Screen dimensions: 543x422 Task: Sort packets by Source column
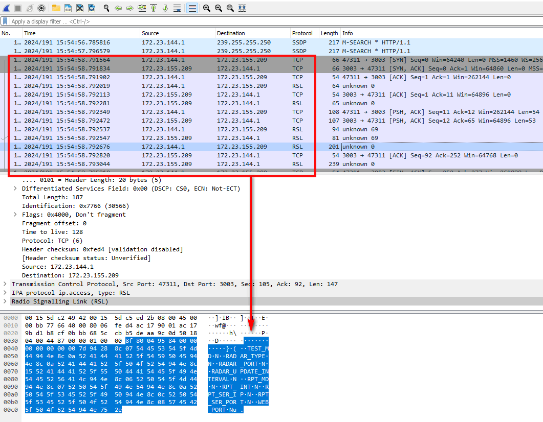click(178, 33)
